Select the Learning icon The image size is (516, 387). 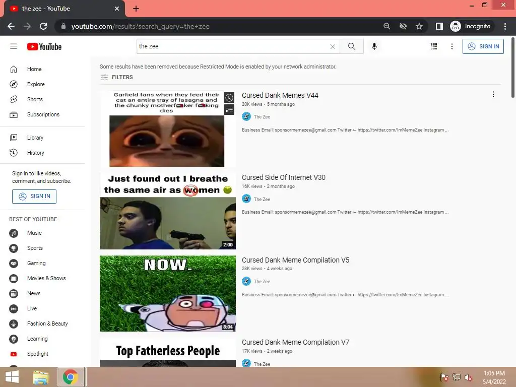click(x=14, y=339)
